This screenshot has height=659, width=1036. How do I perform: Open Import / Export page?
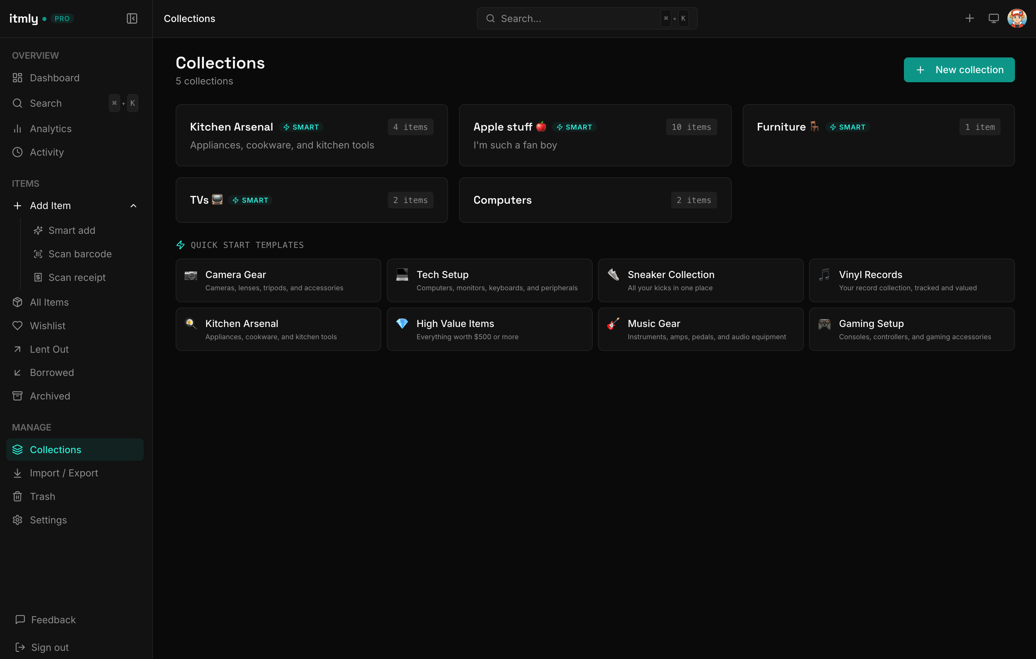(x=64, y=473)
